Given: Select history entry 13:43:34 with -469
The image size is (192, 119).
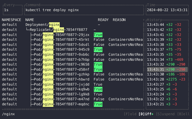Looking at the screenshot, I should click(167, 59).
